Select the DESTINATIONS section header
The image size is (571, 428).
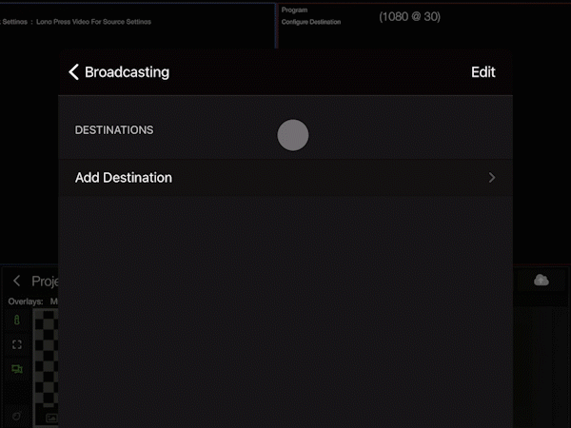114,129
